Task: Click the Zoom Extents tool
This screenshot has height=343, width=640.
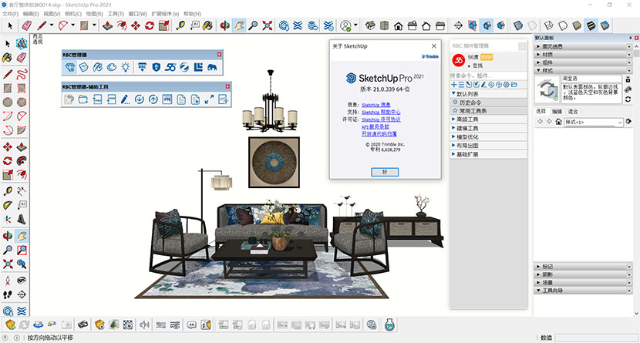Action: click(267, 25)
